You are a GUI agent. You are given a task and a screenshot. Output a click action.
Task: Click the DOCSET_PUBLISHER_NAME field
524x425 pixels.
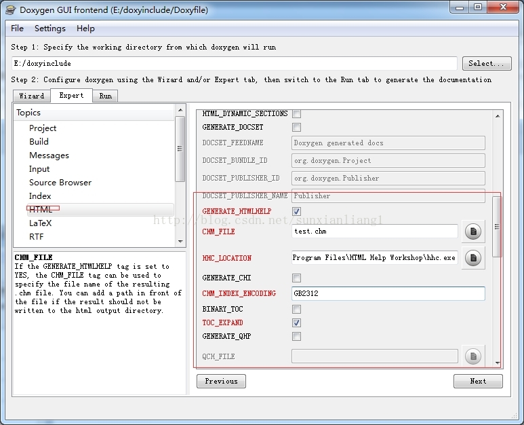[388, 196]
